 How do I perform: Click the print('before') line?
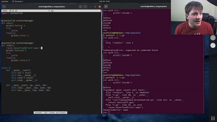16,26
